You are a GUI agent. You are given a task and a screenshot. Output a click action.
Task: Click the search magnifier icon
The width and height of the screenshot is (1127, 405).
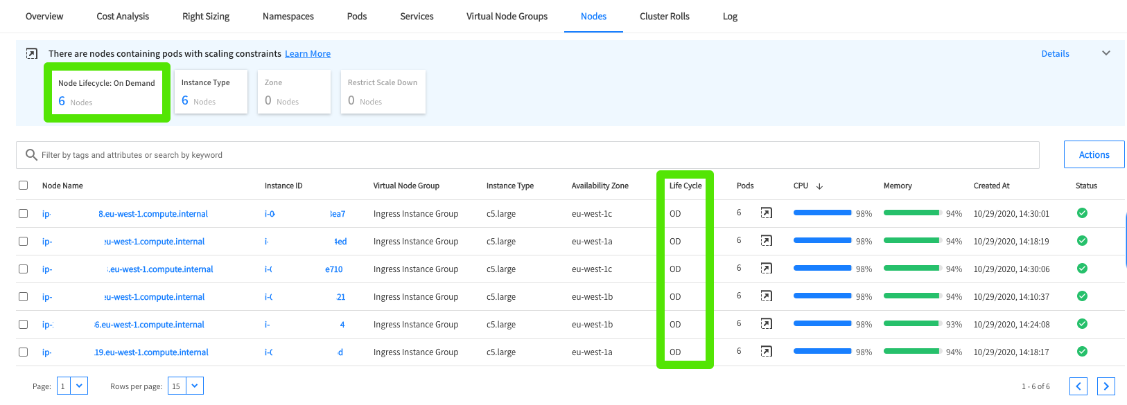pyautogui.click(x=31, y=155)
